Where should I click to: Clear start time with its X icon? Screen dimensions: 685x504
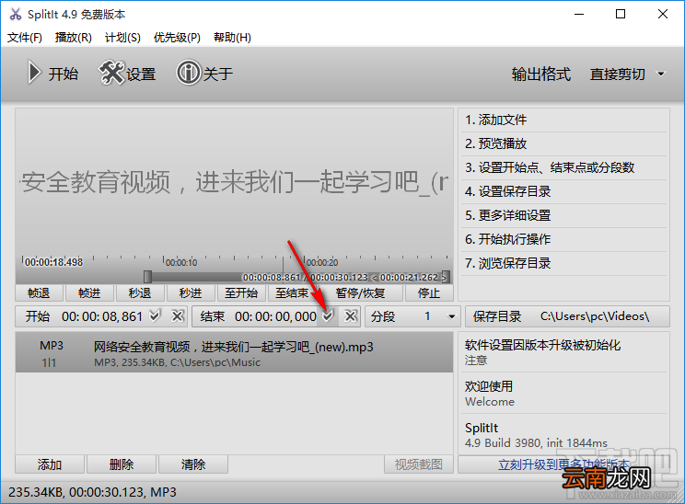coord(178,315)
